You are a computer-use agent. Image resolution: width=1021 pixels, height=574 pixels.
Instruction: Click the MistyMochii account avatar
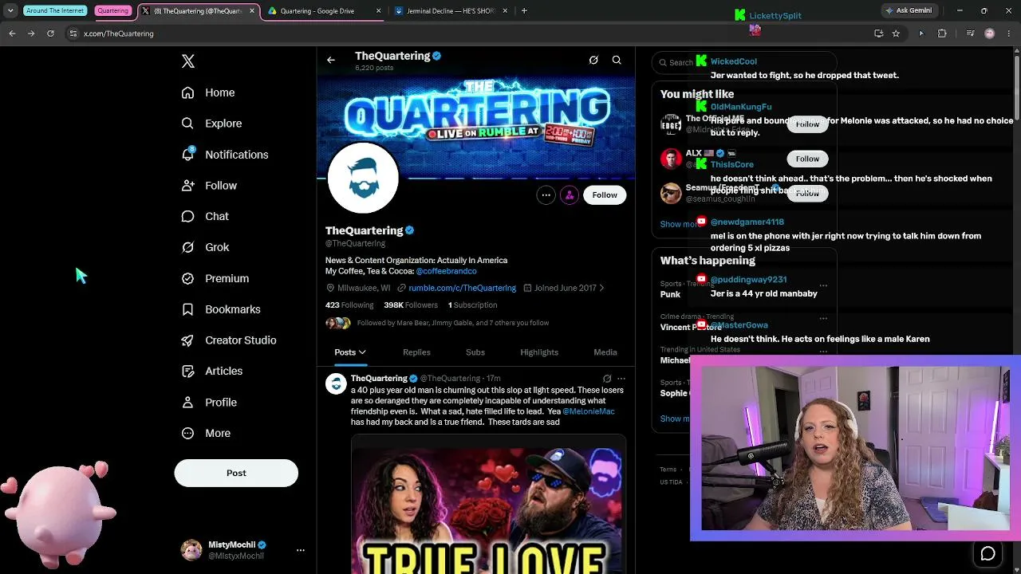[x=191, y=550]
